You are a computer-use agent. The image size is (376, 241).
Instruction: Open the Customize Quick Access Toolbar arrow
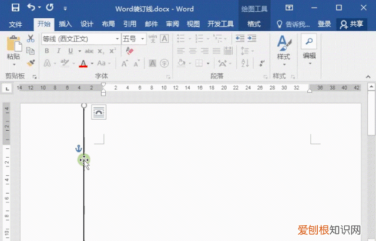65,8
